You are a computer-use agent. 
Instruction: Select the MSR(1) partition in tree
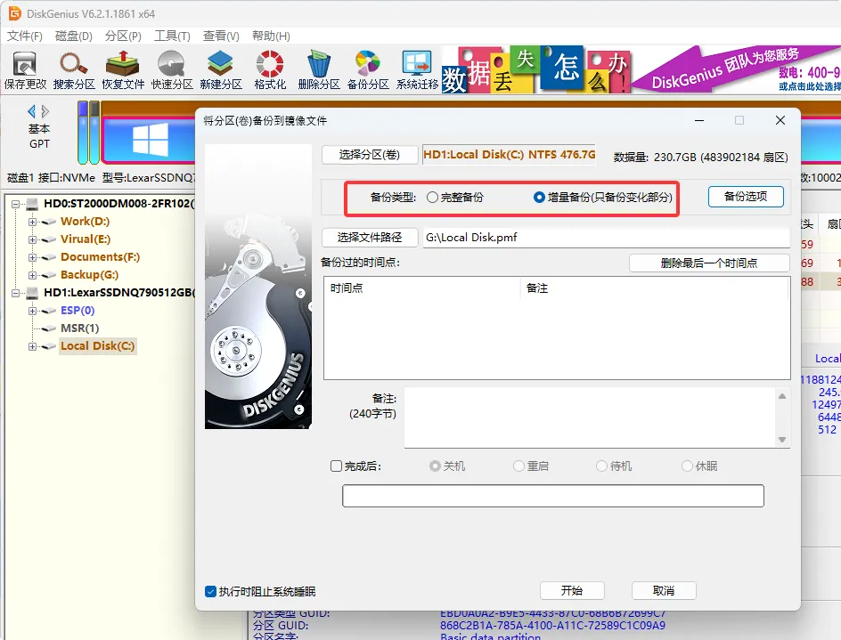click(x=80, y=328)
